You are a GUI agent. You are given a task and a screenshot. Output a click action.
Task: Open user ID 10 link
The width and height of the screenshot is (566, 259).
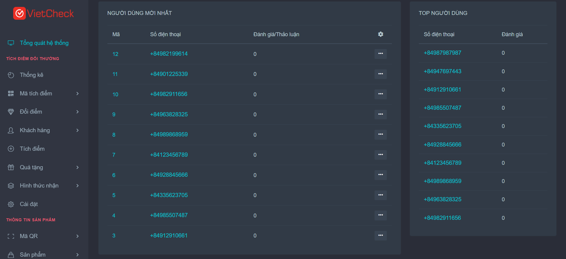(x=115, y=95)
